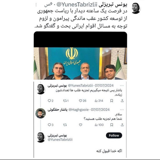Open the reply icon on the 07/07/2024 YunesTabrizlii tweet

pyautogui.click(x=51, y=101)
